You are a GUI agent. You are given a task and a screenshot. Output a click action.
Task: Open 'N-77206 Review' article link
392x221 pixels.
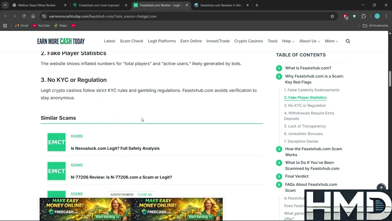121,177
